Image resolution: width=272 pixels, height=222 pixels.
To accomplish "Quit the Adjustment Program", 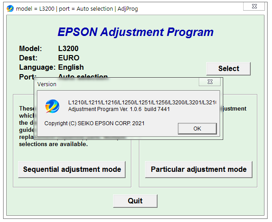I will pos(135,201).
